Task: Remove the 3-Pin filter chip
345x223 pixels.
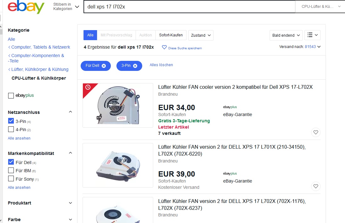Action: click(x=135, y=66)
